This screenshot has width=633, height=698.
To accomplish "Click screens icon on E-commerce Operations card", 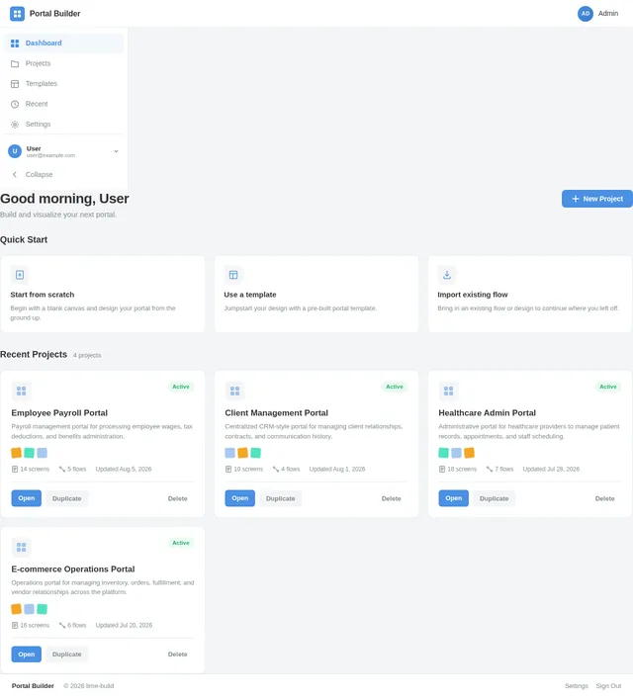I will (x=15, y=626).
